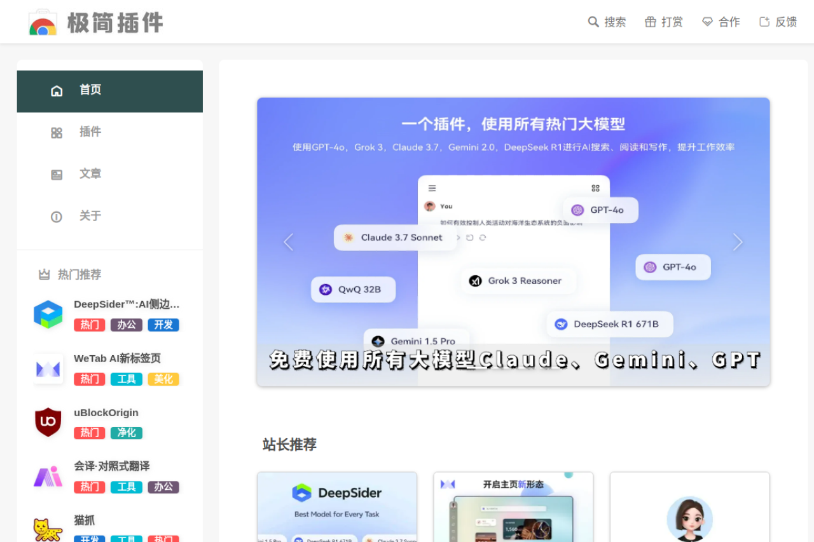Open the 文章 sidebar menu
Screen dimensions: 814x542
point(110,175)
